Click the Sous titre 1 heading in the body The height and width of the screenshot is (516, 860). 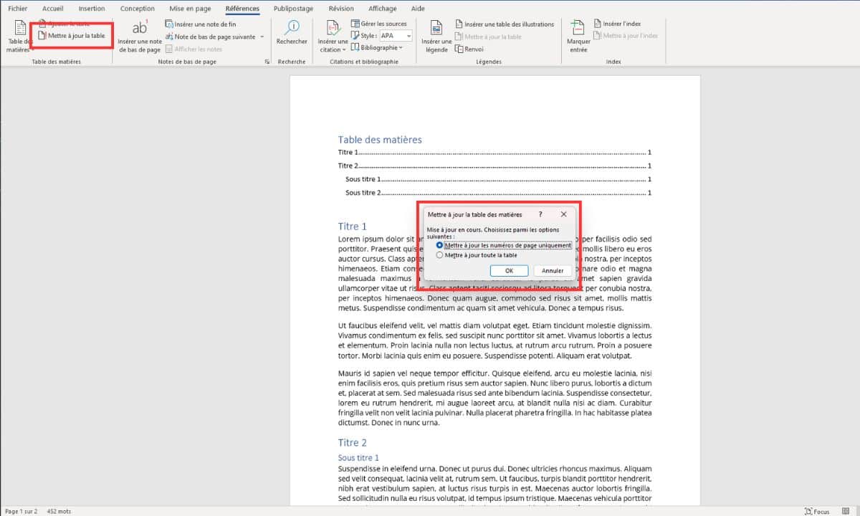pos(358,457)
